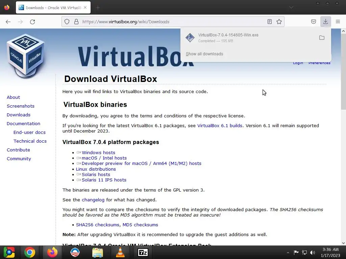Open the Contribute sidebar link
Viewport: 346px width, 259px height.
pos(18,150)
